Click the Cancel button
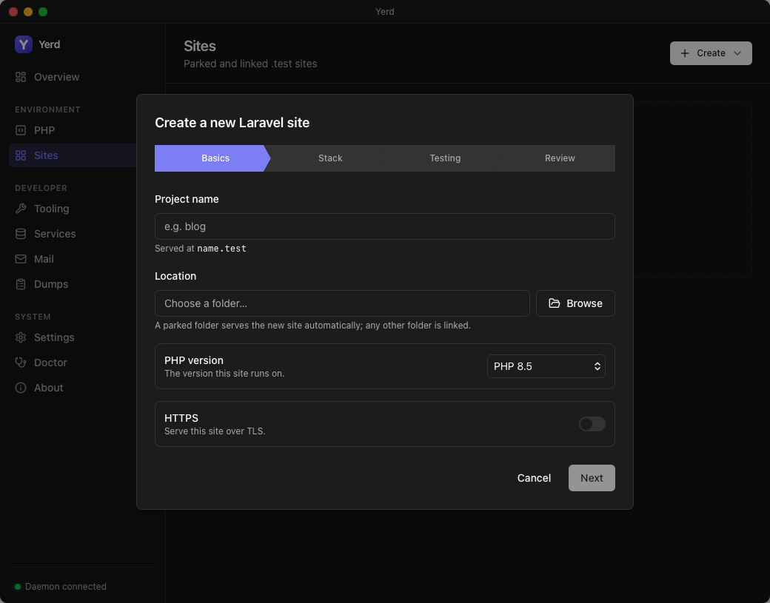This screenshot has height=603, width=770. tap(534, 478)
